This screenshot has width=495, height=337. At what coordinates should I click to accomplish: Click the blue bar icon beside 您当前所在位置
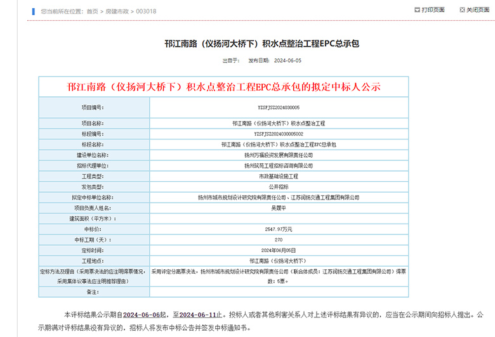[x=34, y=11]
